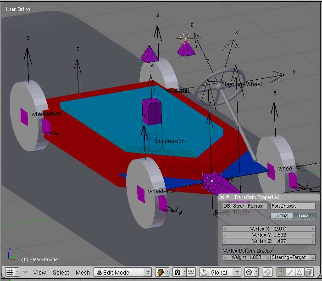Click the 3D cursor crosshair in the viewport
The width and height of the screenshot is (322, 281).
coord(185,39)
